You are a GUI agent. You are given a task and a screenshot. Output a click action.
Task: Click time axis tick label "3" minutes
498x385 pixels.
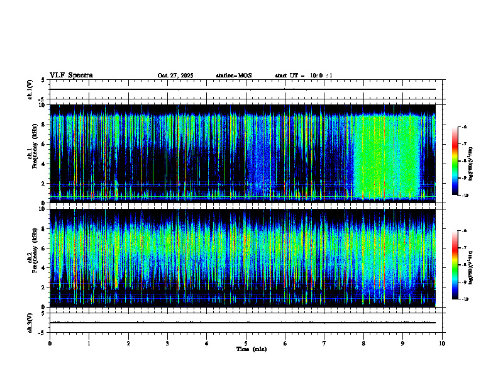167,343
